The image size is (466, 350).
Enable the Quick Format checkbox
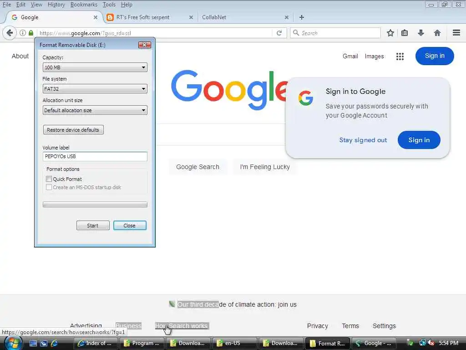coord(49,179)
